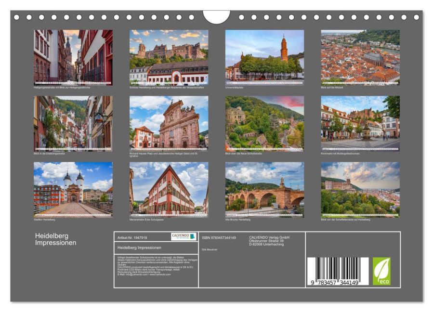
Task: Select the Blick auf die Altstadt photo
Action: (360, 57)
